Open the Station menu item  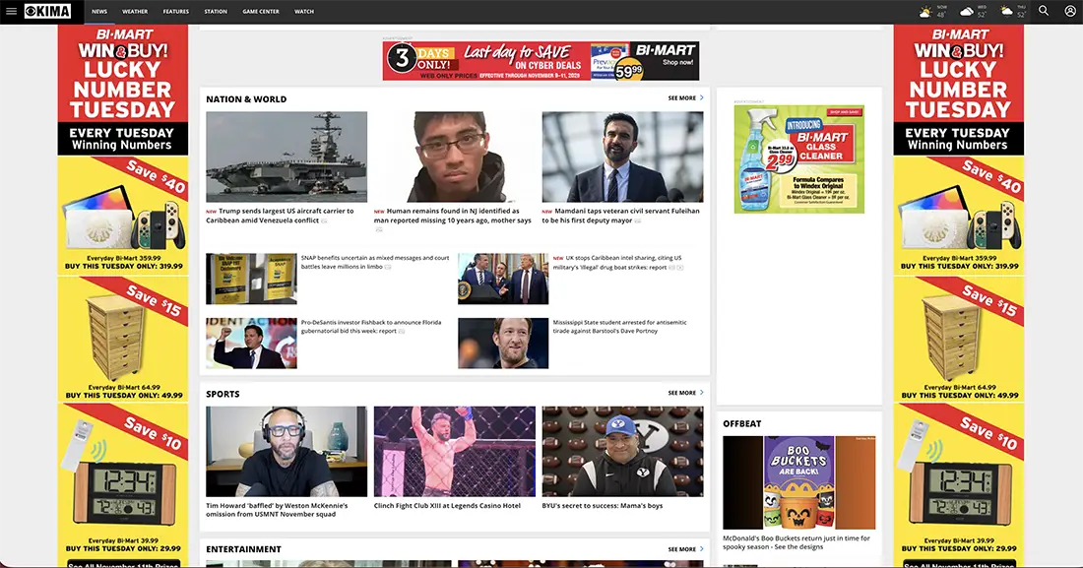216,12
